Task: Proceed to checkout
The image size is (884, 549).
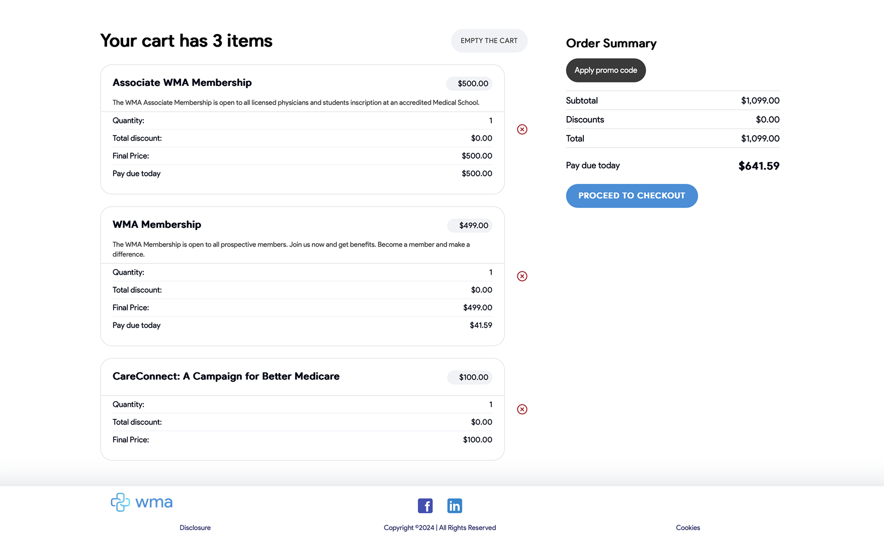Action: pyautogui.click(x=632, y=195)
